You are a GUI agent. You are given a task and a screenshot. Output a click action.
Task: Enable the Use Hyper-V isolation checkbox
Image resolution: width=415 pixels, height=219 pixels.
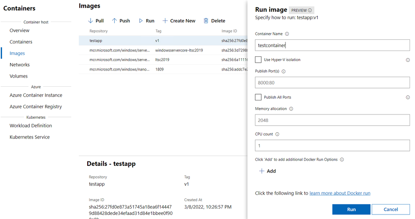[258, 60]
